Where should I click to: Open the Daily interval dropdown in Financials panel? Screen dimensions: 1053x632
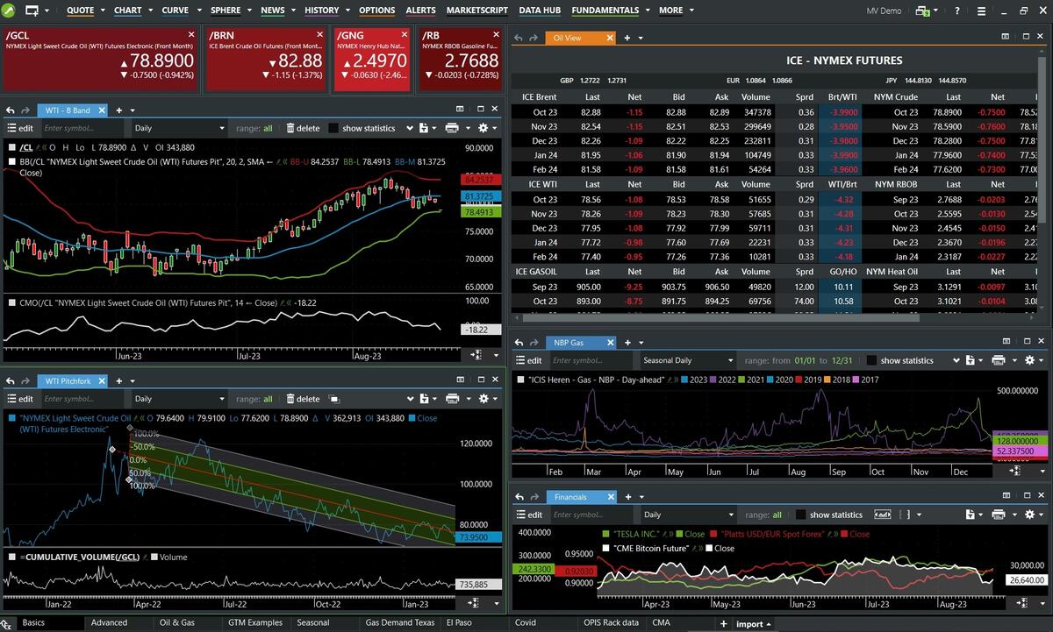[x=688, y=515]
